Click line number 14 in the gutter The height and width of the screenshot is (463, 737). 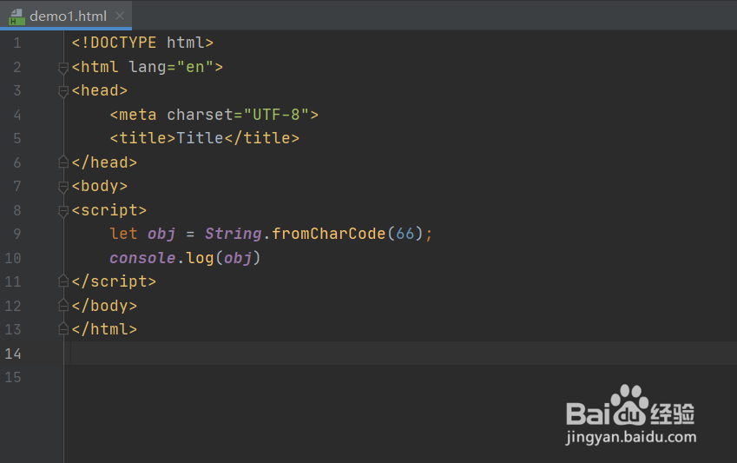(13, 354)
